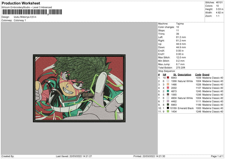This screenshot has height=159, width=225.
Task: Click the 'Stop Sequence:' heading
Action: click(167, 71)
